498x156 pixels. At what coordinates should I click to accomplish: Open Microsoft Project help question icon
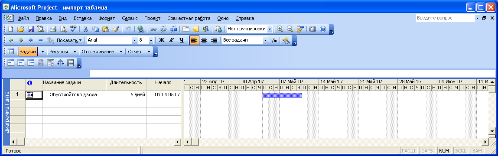tap(323, 29)
